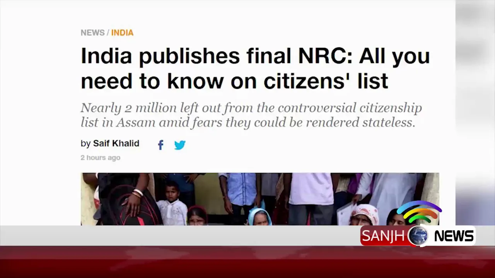This screenshot has width=495, height=278.
Task: Click the black NEWS word in the channel logo
Action: click(x=454, y=236)
